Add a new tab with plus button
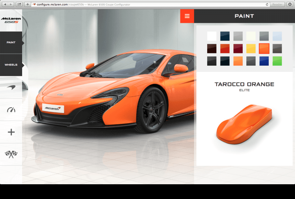This screenshot has width=295, height=199. pos(27,4)
